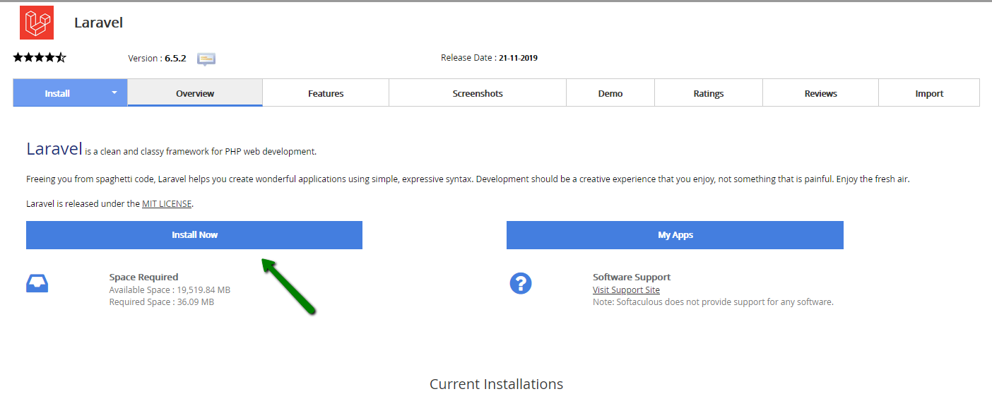Click the Release Date 21-11-2019 text
This screenshot has height=406, width=992.
[489, 58]
